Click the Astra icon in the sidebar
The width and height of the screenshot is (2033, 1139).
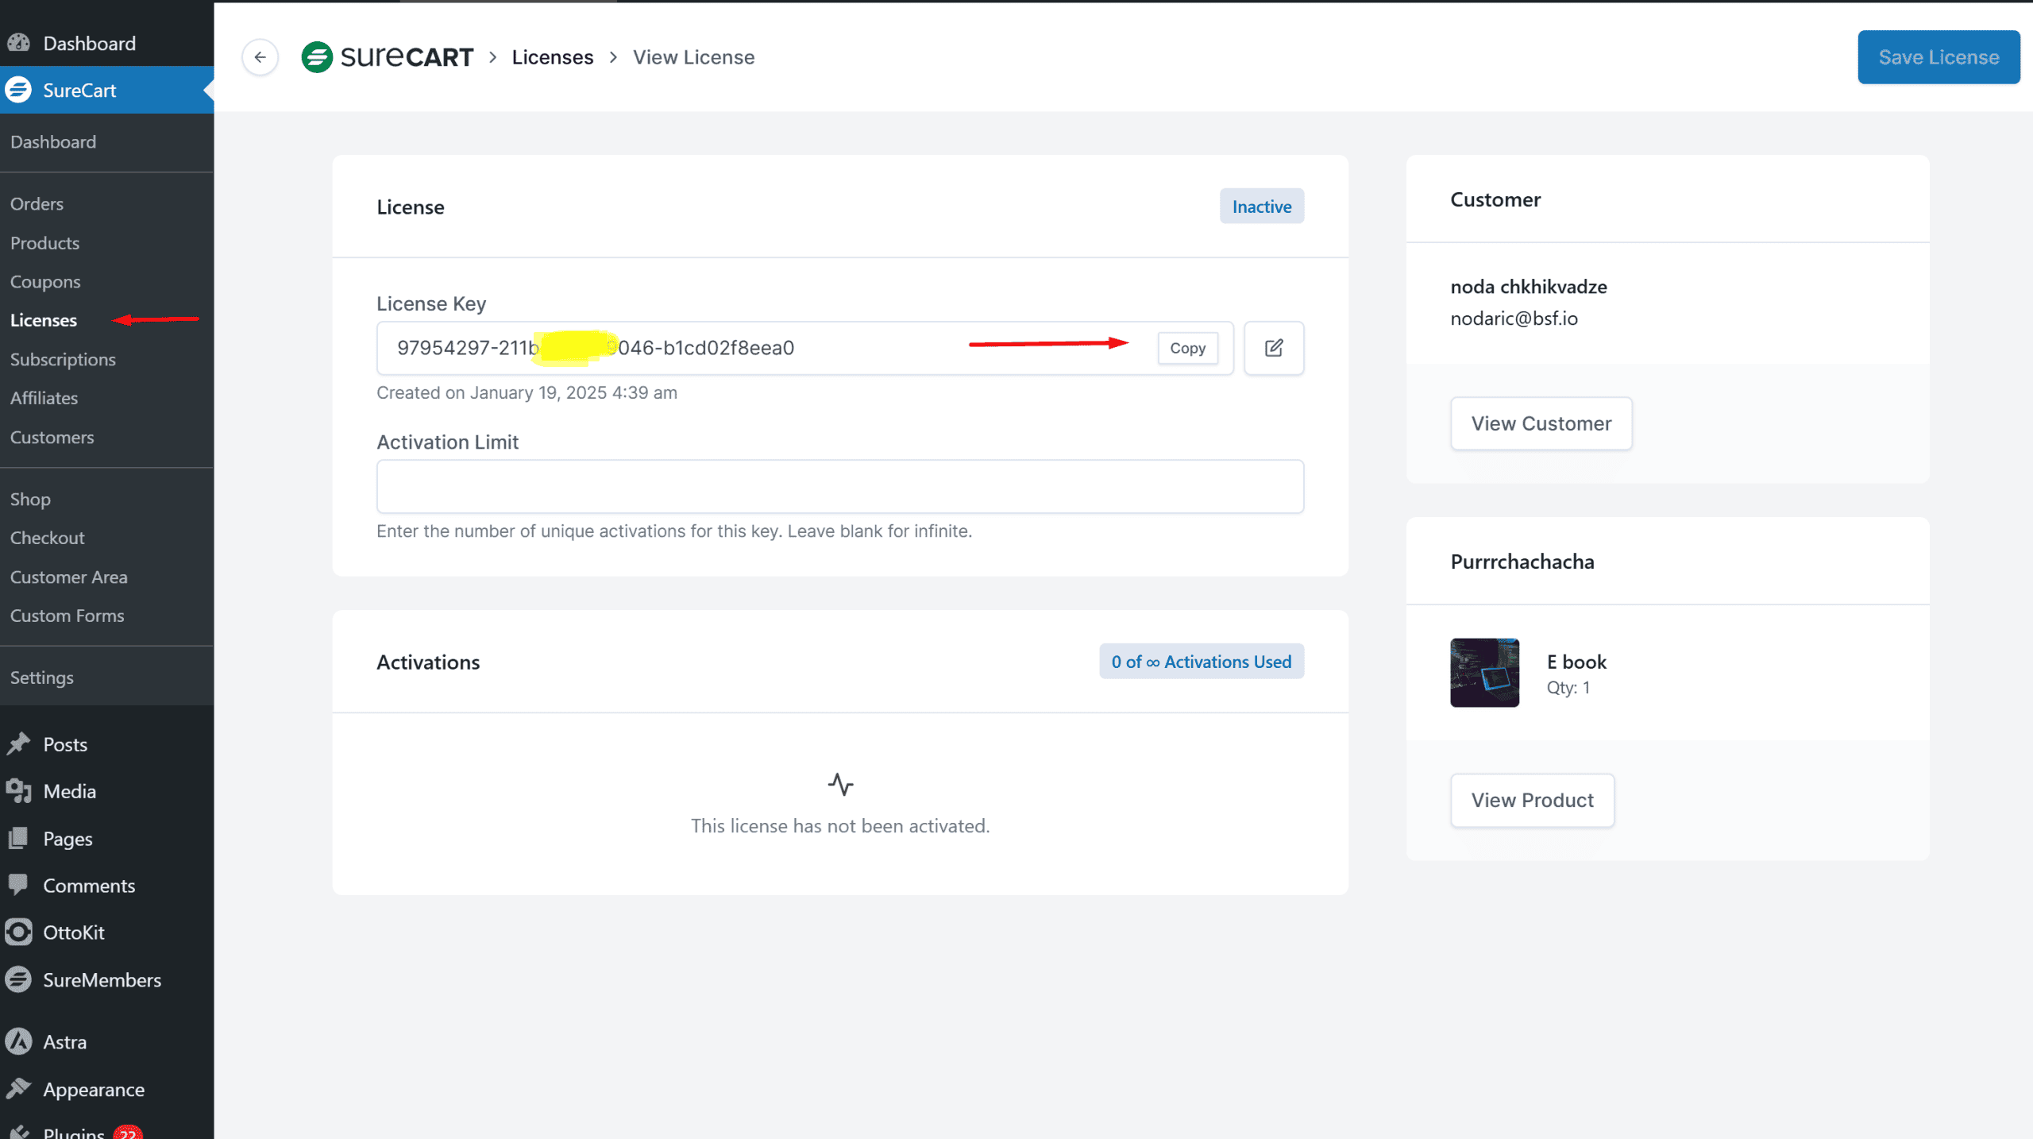pos(18,1041)
